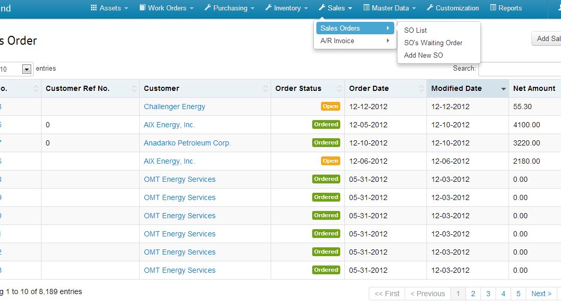Sort by Order Date column arrows

tap(421, 88)
